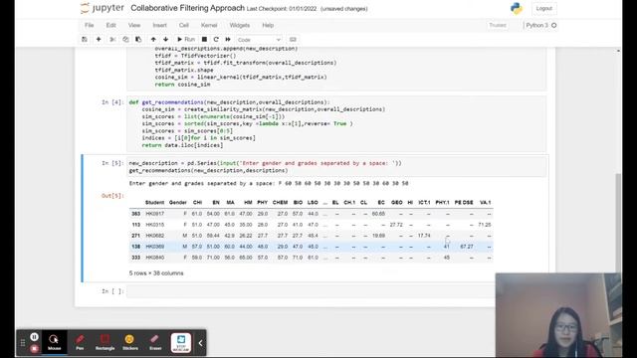The width and height of the screenshot is (637, 358).
Task: Click the Jupyter logo
Action: (x=103, y=8)
